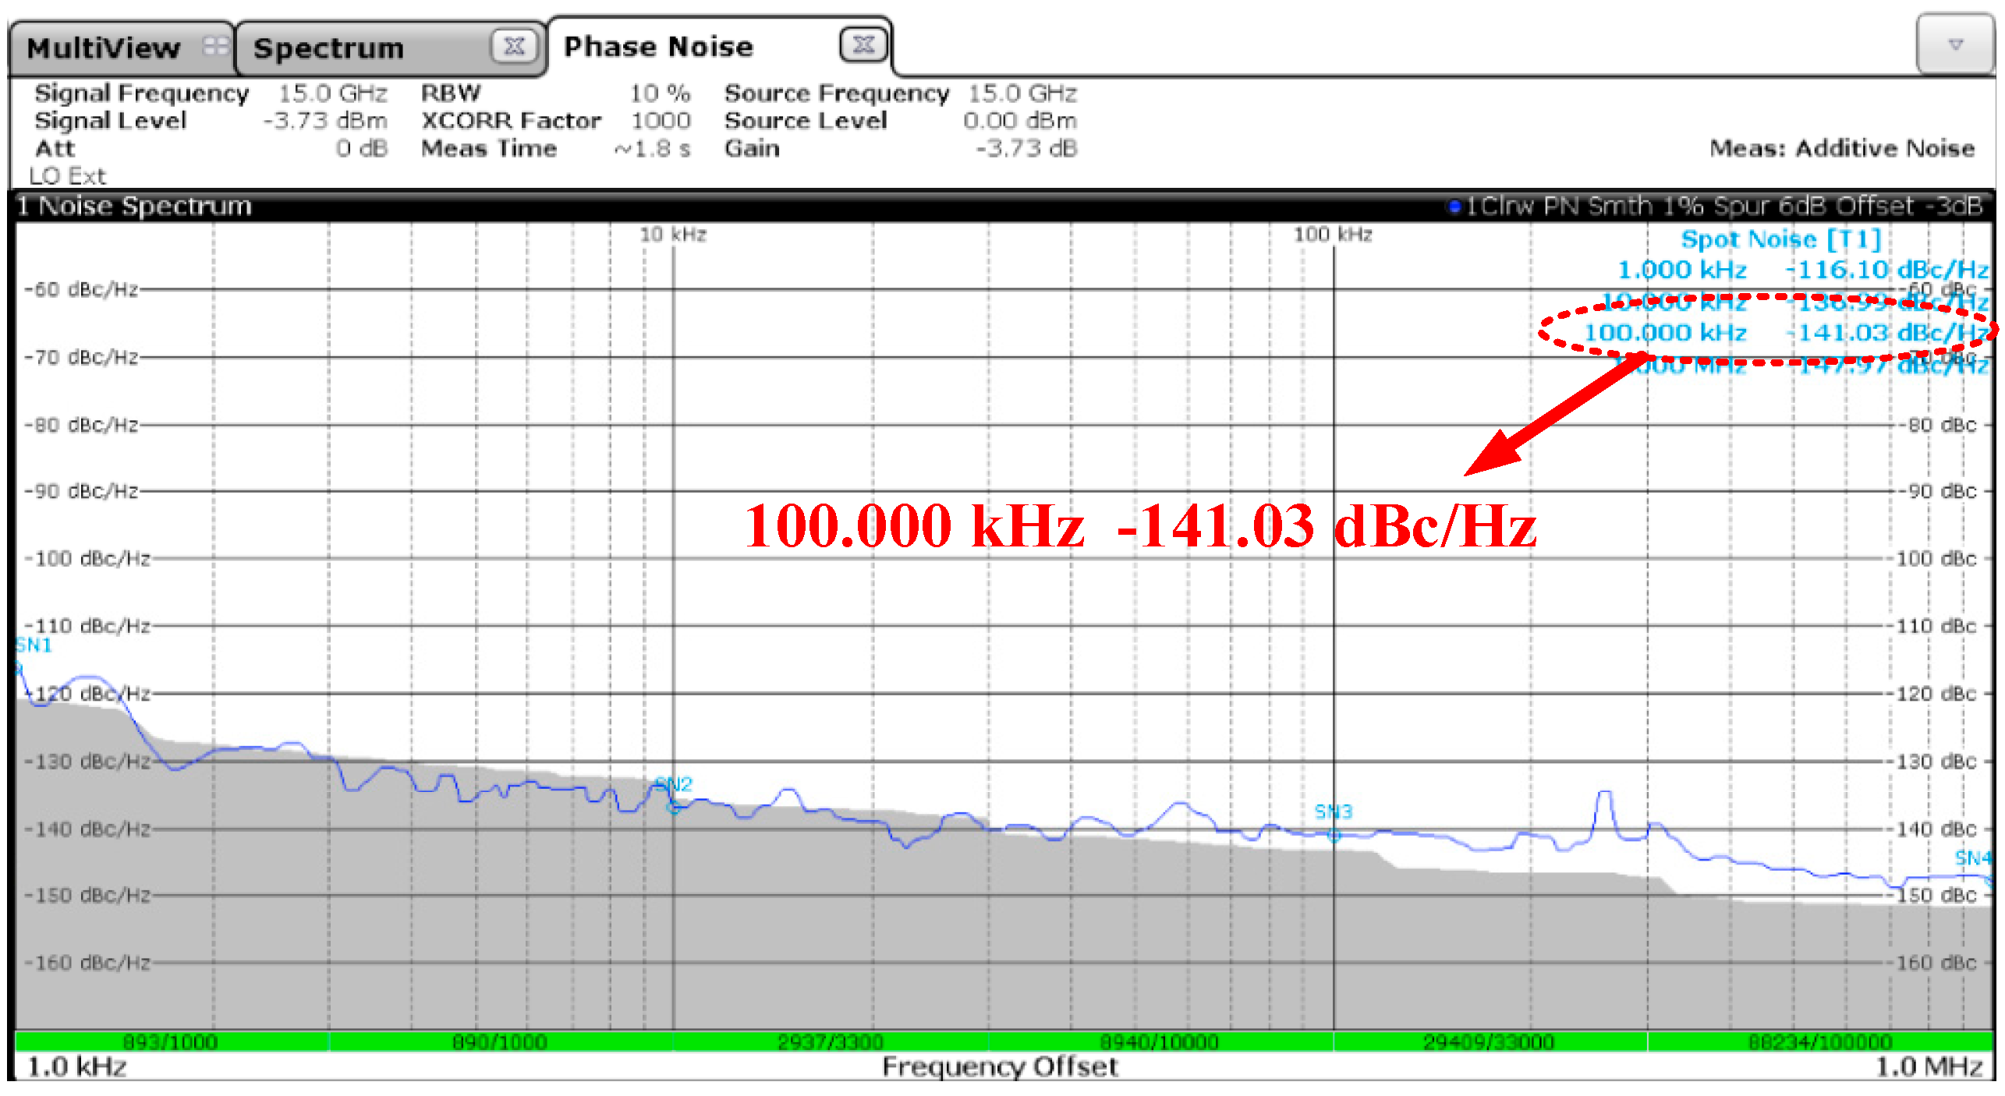Click the 1.0 kHz start offset label
Image resolution: width=2005 pixels, height=1096 pixels.
click(76, 1066)
